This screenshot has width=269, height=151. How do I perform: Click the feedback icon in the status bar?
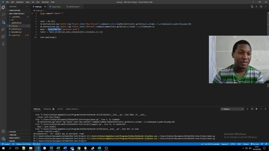(x=262, y=144)
